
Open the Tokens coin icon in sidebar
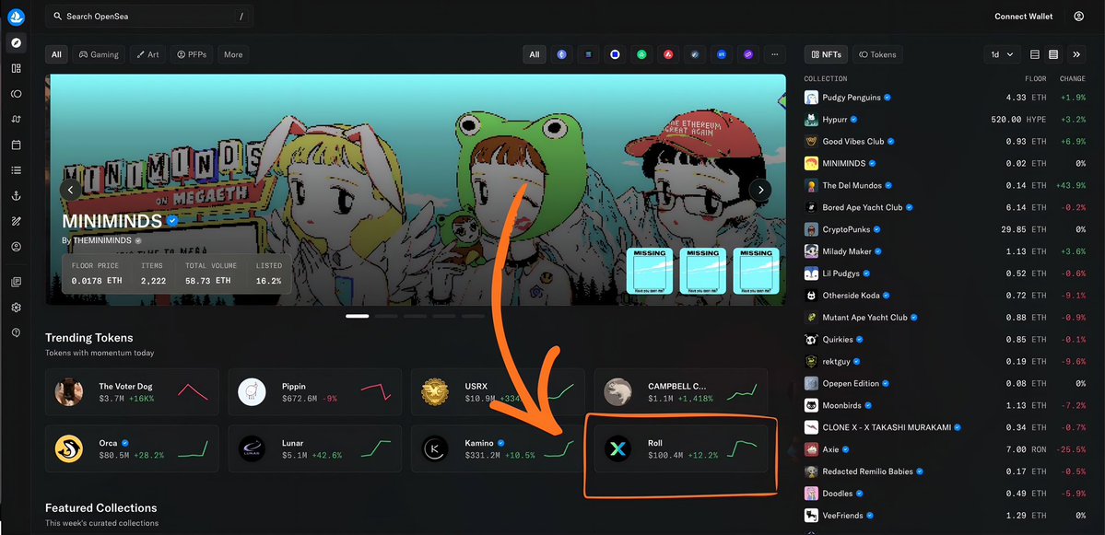16,94
